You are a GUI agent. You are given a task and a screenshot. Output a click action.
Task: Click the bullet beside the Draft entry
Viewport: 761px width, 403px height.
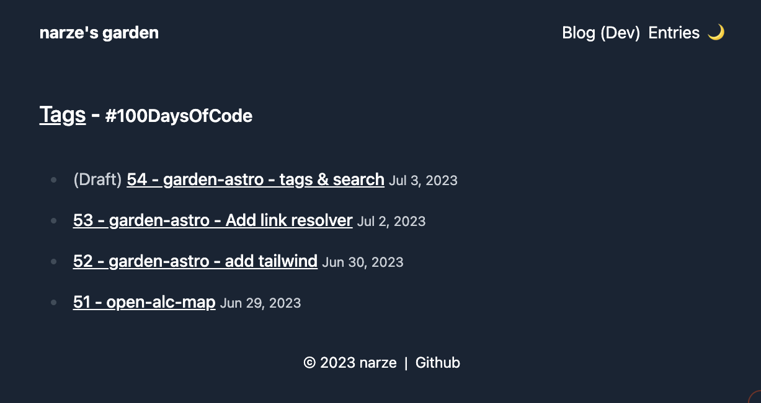pos(54,180)
